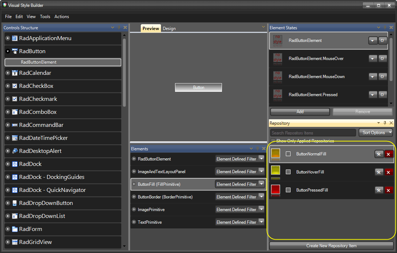Enable Show Only Applied Repositories
The height and width of the screenshot is (253, 397).
[273, 141]
